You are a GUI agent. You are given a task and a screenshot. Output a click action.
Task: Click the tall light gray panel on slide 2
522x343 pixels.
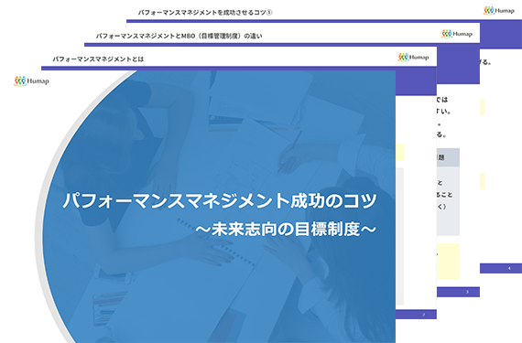pos(400,236)
